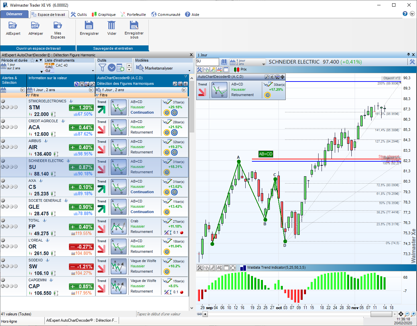Expand the Marketanalyser models dropdown

190,71
